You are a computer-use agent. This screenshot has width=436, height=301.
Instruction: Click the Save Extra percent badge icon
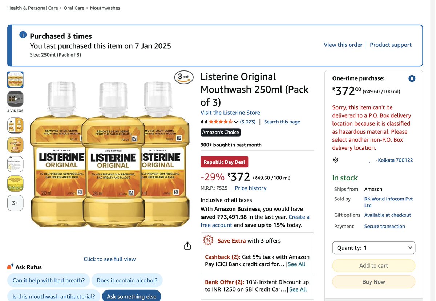pyautogui.click(x=208, y=240)
